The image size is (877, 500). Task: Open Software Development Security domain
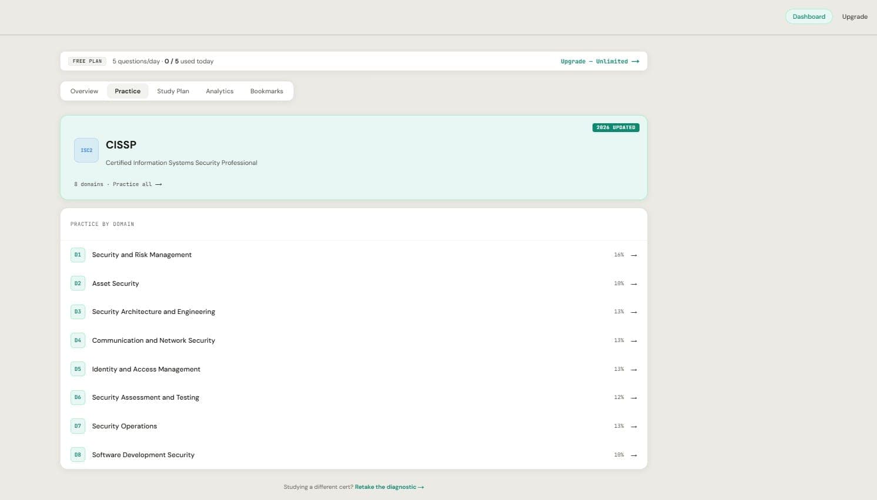(354, 455)
